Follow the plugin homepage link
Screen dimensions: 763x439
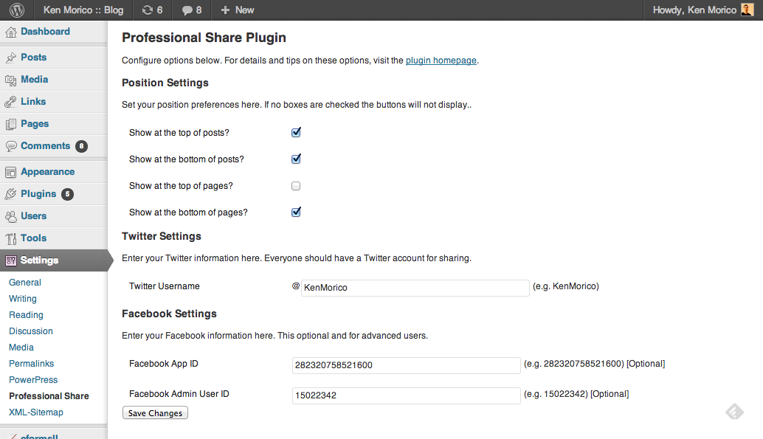[x=441, y=61]
